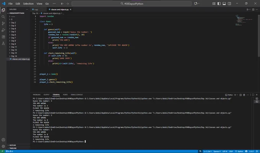Switch to the DEBUG CONSOLE tab
Viewport: 260px width, 153px height.
pos(76,94)
